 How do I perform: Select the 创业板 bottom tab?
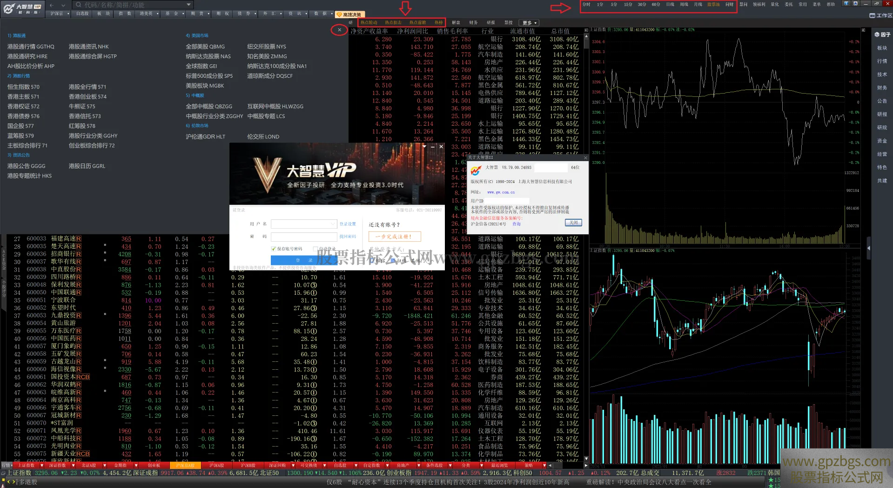(154, 465)
